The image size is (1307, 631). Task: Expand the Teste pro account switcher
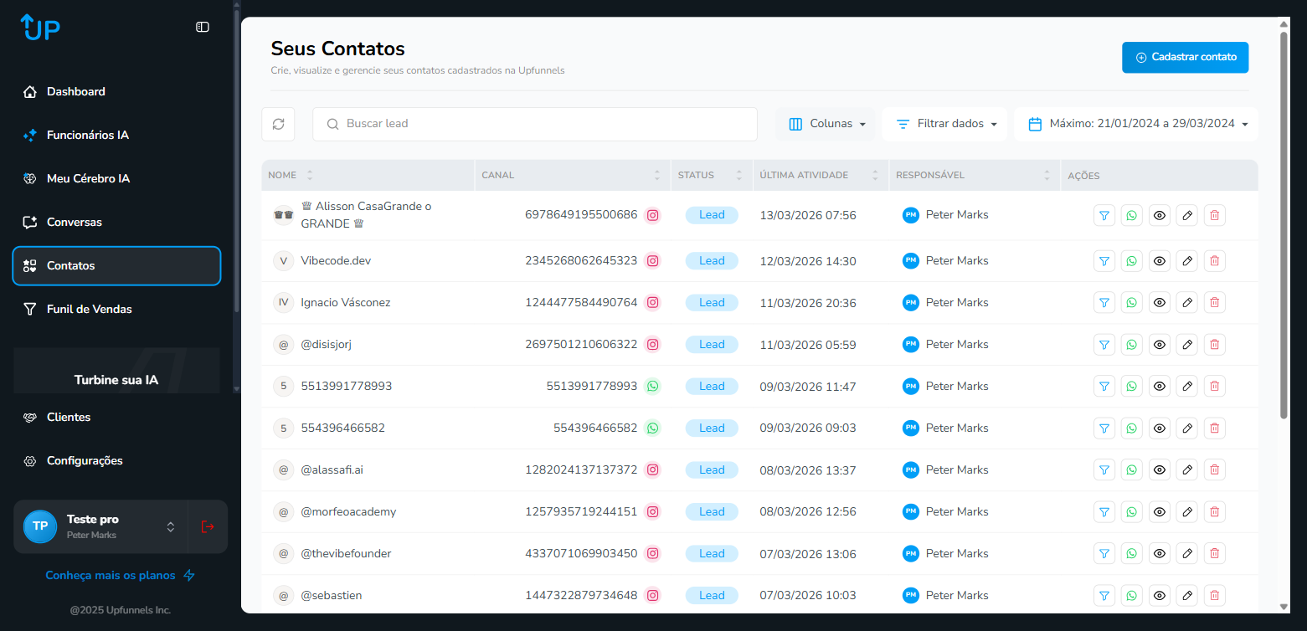pos(170,526)
